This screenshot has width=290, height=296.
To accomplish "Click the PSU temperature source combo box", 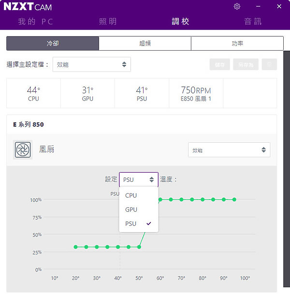I will 139,179.
